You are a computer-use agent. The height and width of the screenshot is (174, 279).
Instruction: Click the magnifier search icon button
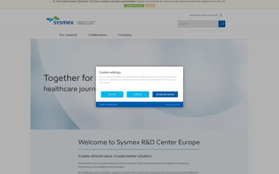pos(222,24)
